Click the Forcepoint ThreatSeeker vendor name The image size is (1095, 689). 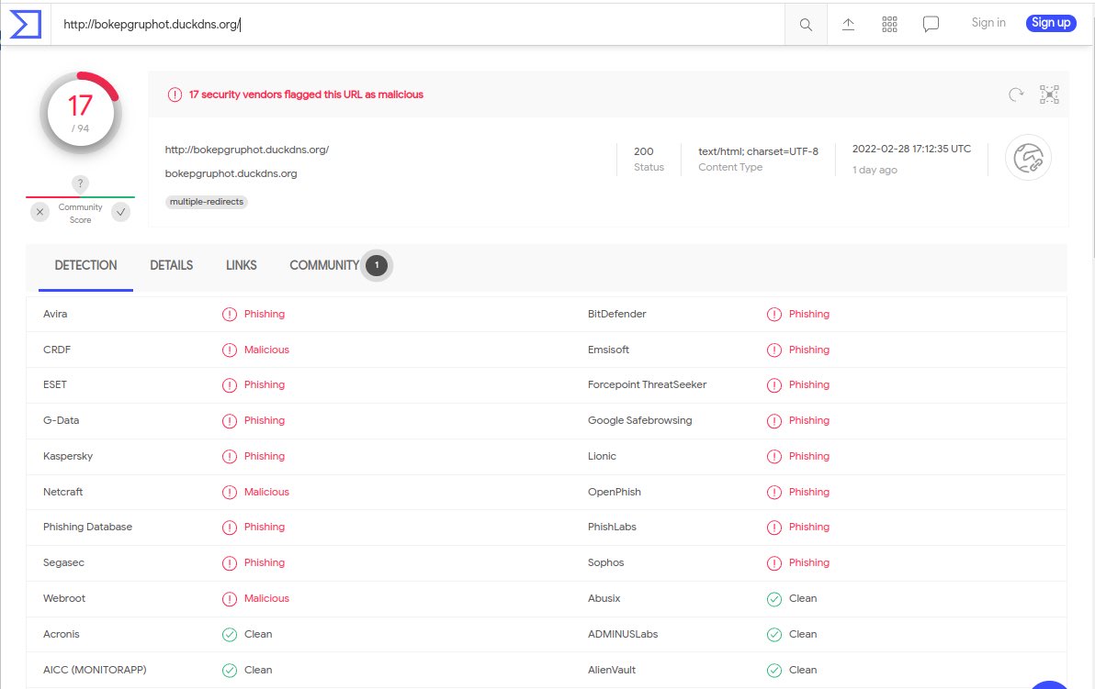[647, 385]
